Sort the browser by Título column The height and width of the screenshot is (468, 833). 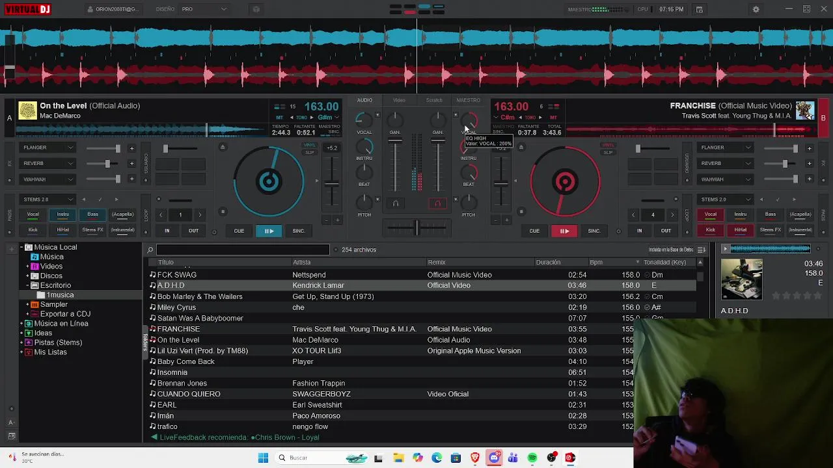(165, 263)
